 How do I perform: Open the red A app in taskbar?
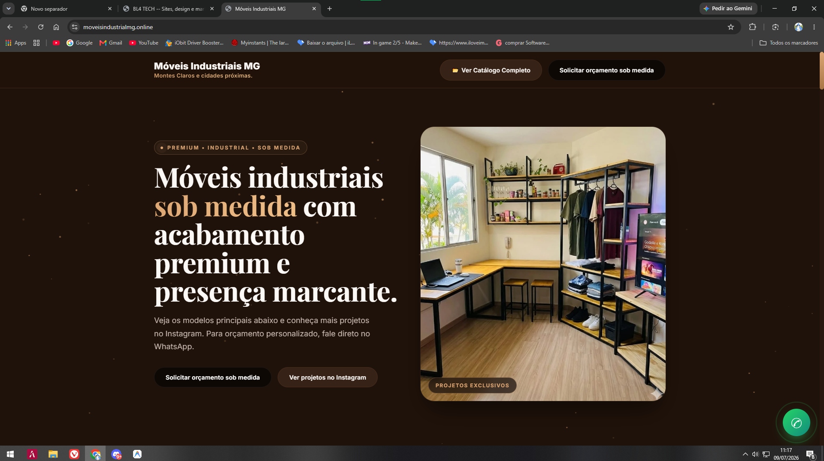click(32, 454)
